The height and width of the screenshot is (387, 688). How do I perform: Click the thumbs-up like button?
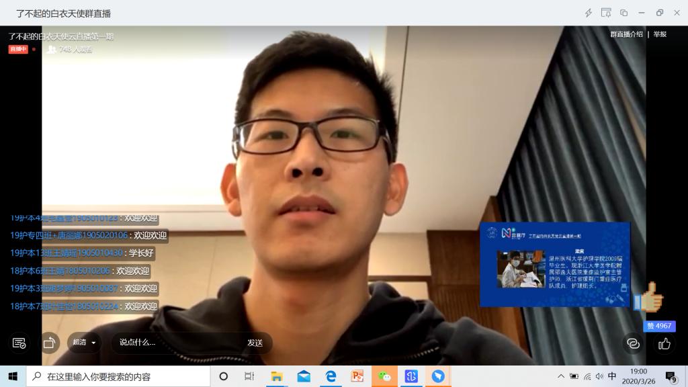pos(664,343)
